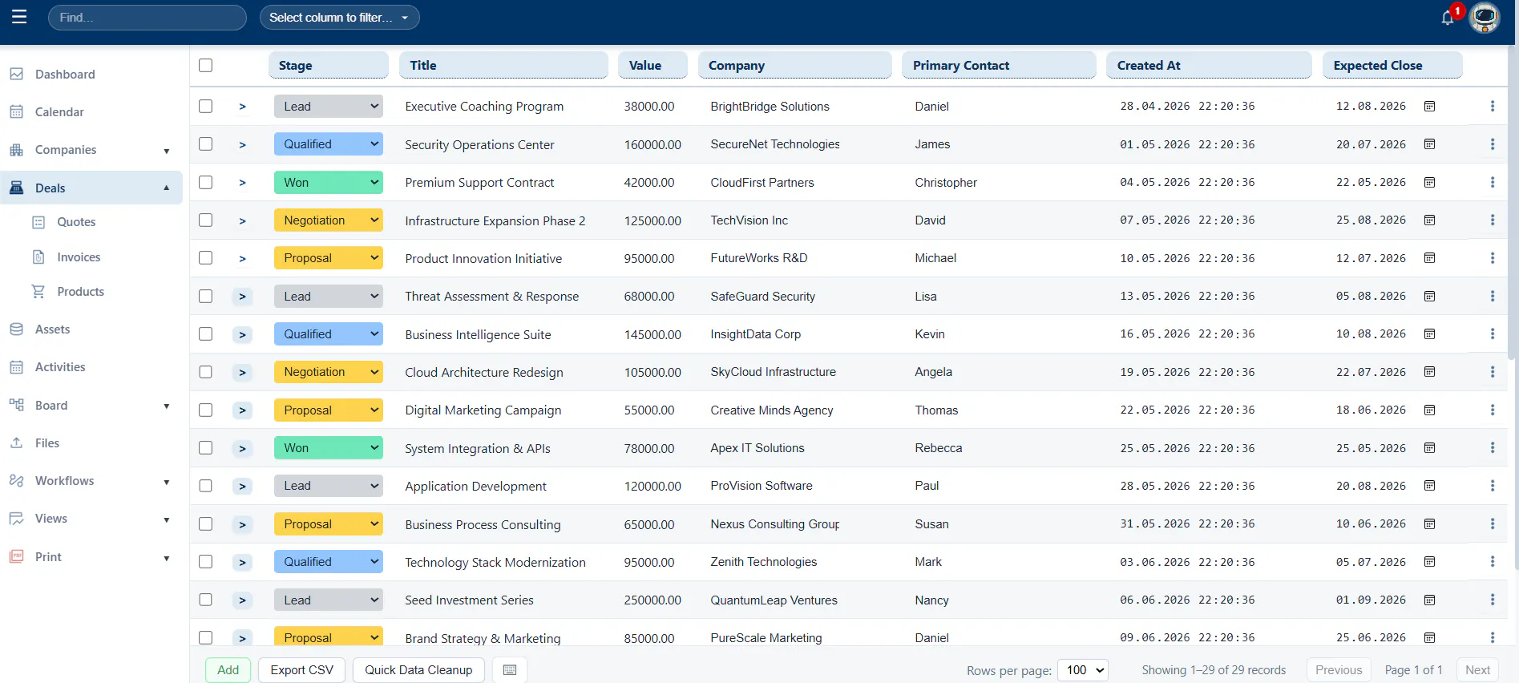Open row actions menu for Executive Coaching Program

(x=1493, y=107)
